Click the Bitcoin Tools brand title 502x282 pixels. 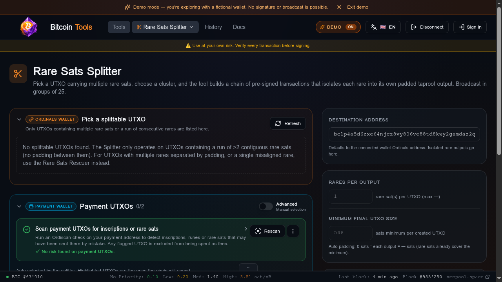71,27
